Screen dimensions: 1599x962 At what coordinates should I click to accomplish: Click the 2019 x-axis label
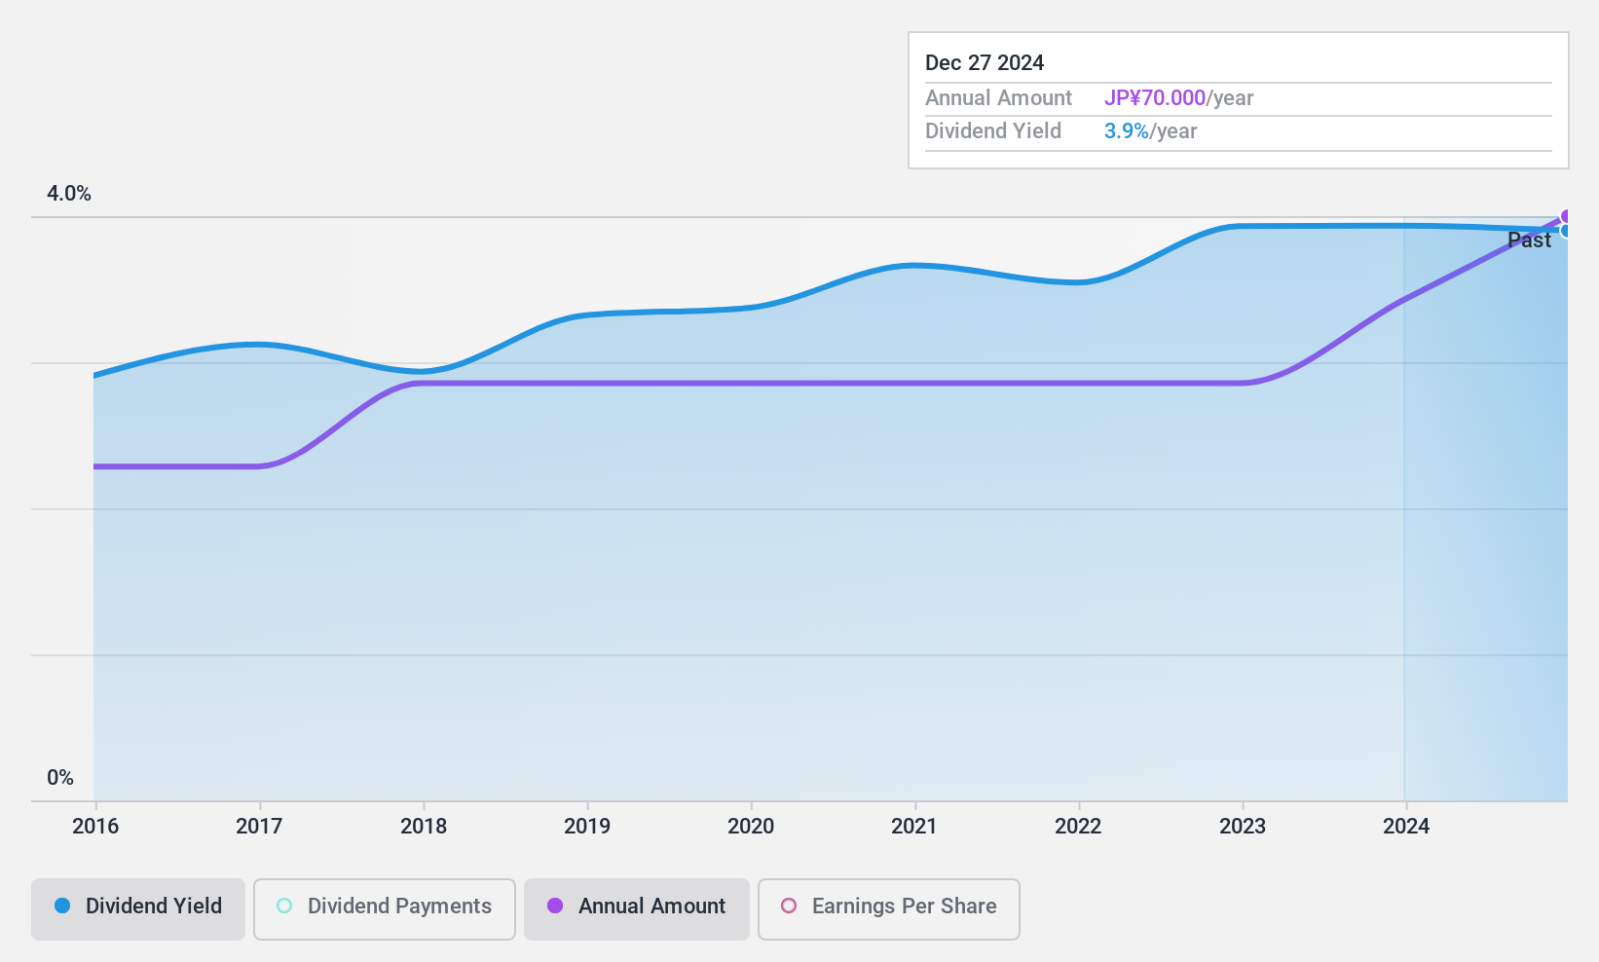pos(587,826)
